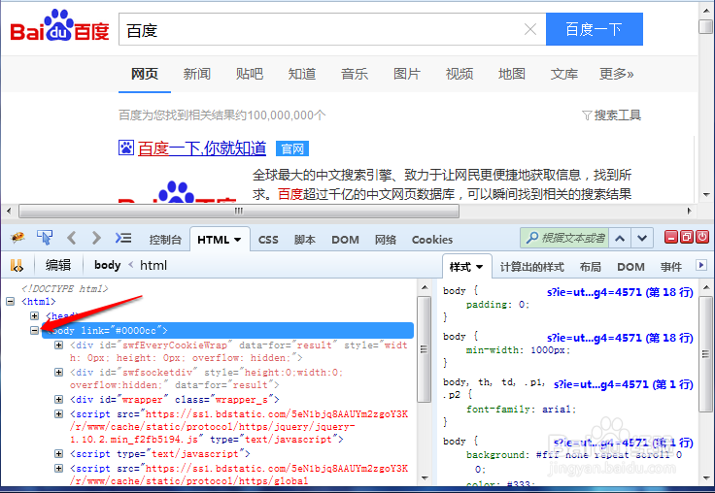Open Firebug in a new window
The image size is (715, 493).
686,237
